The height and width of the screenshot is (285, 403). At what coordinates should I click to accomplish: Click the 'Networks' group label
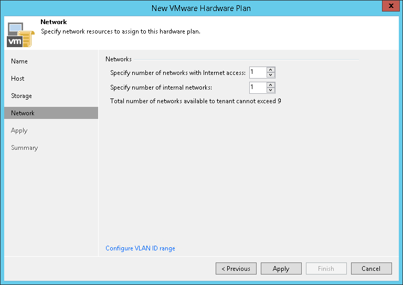119,59
